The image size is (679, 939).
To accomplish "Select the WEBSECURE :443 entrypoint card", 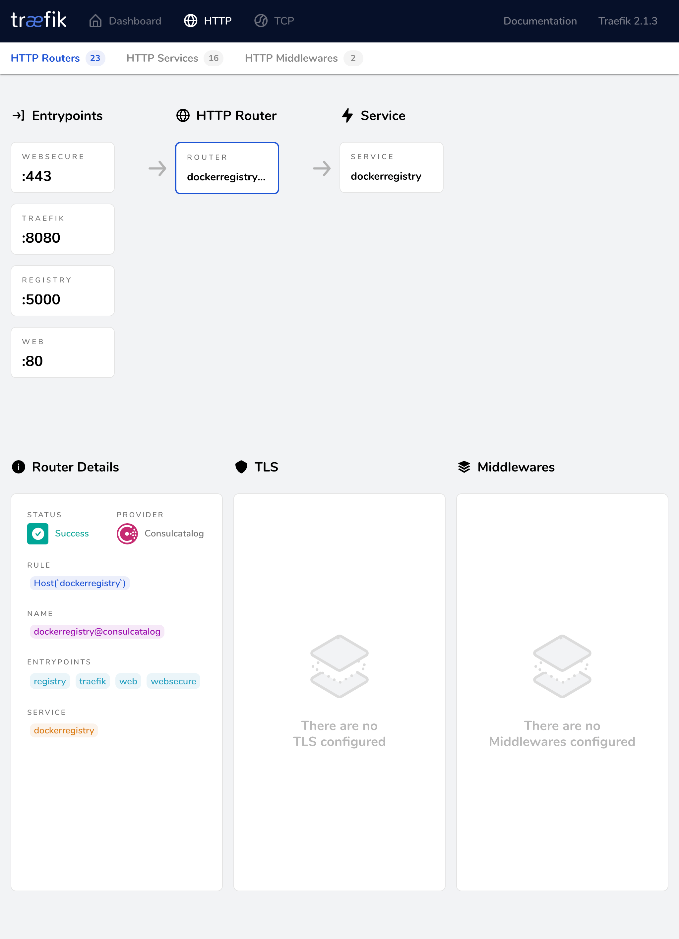I will tap(63, 167).
